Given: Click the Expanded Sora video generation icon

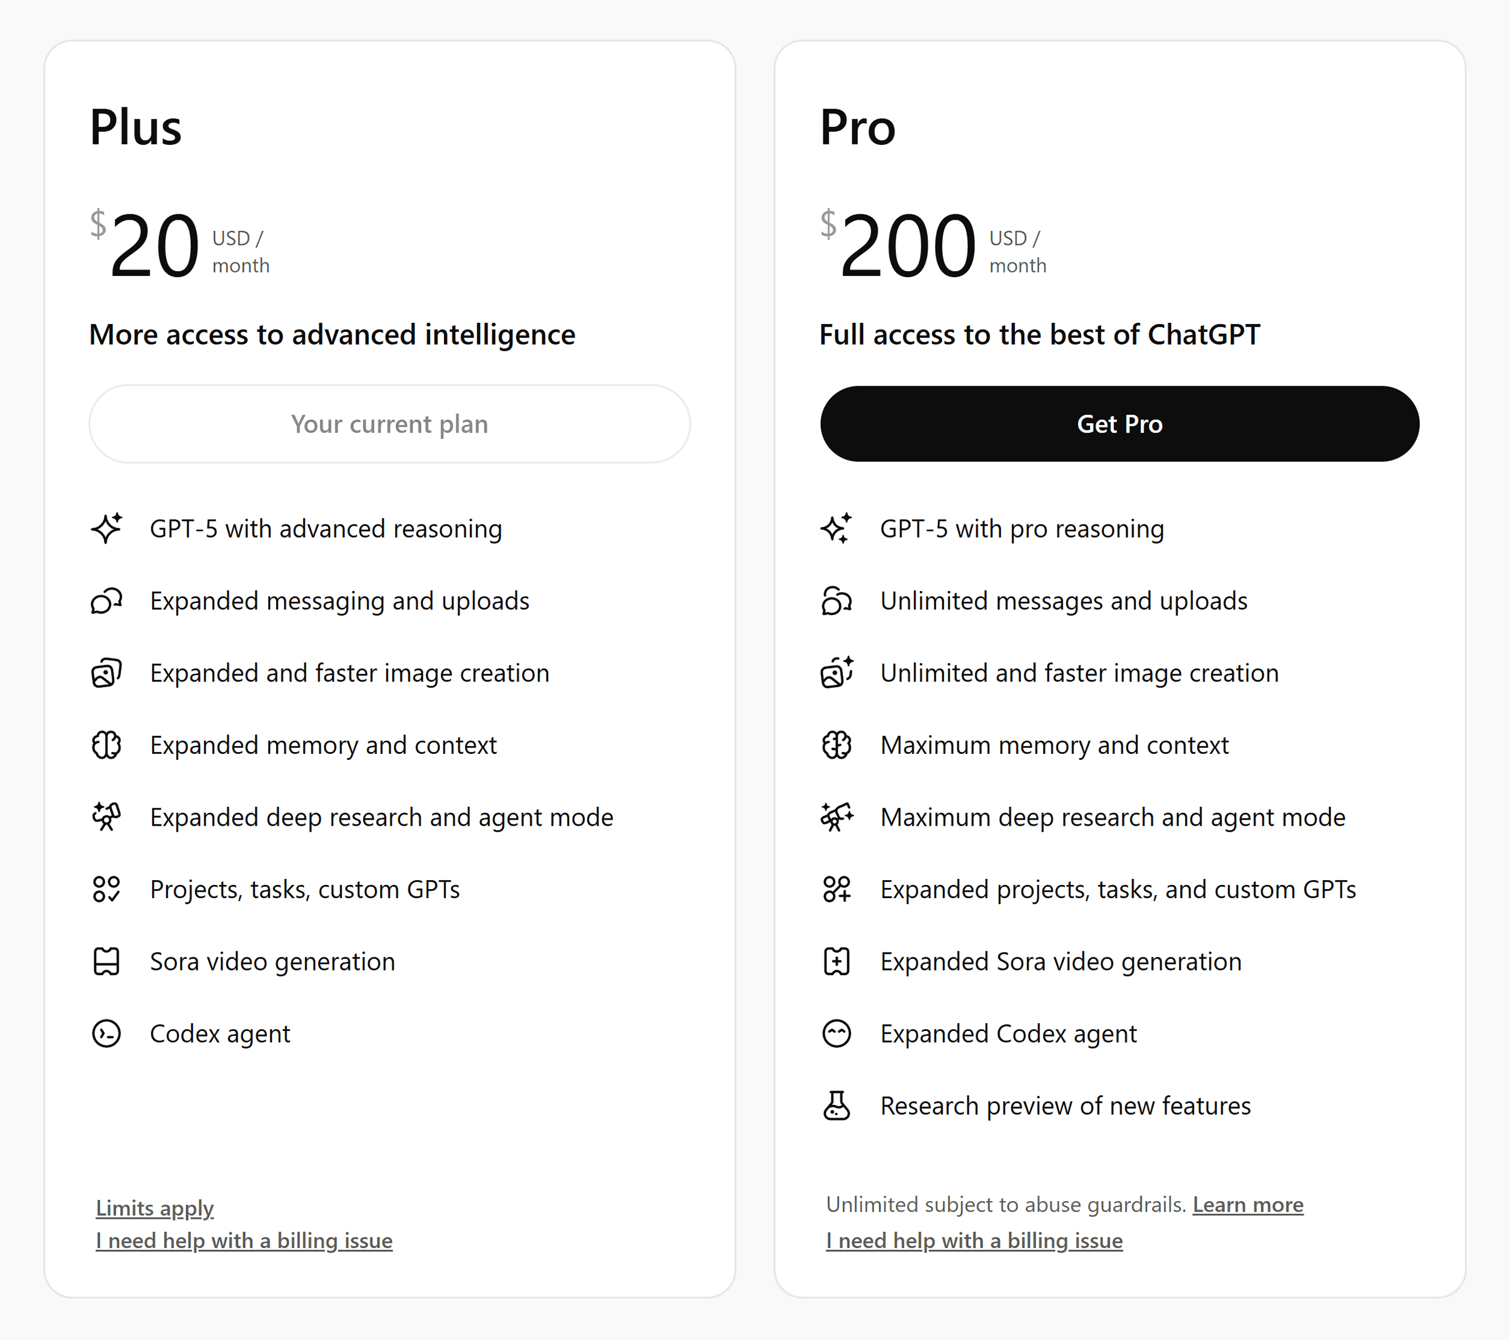Looking at the screenshot, I should click(837, 962).
